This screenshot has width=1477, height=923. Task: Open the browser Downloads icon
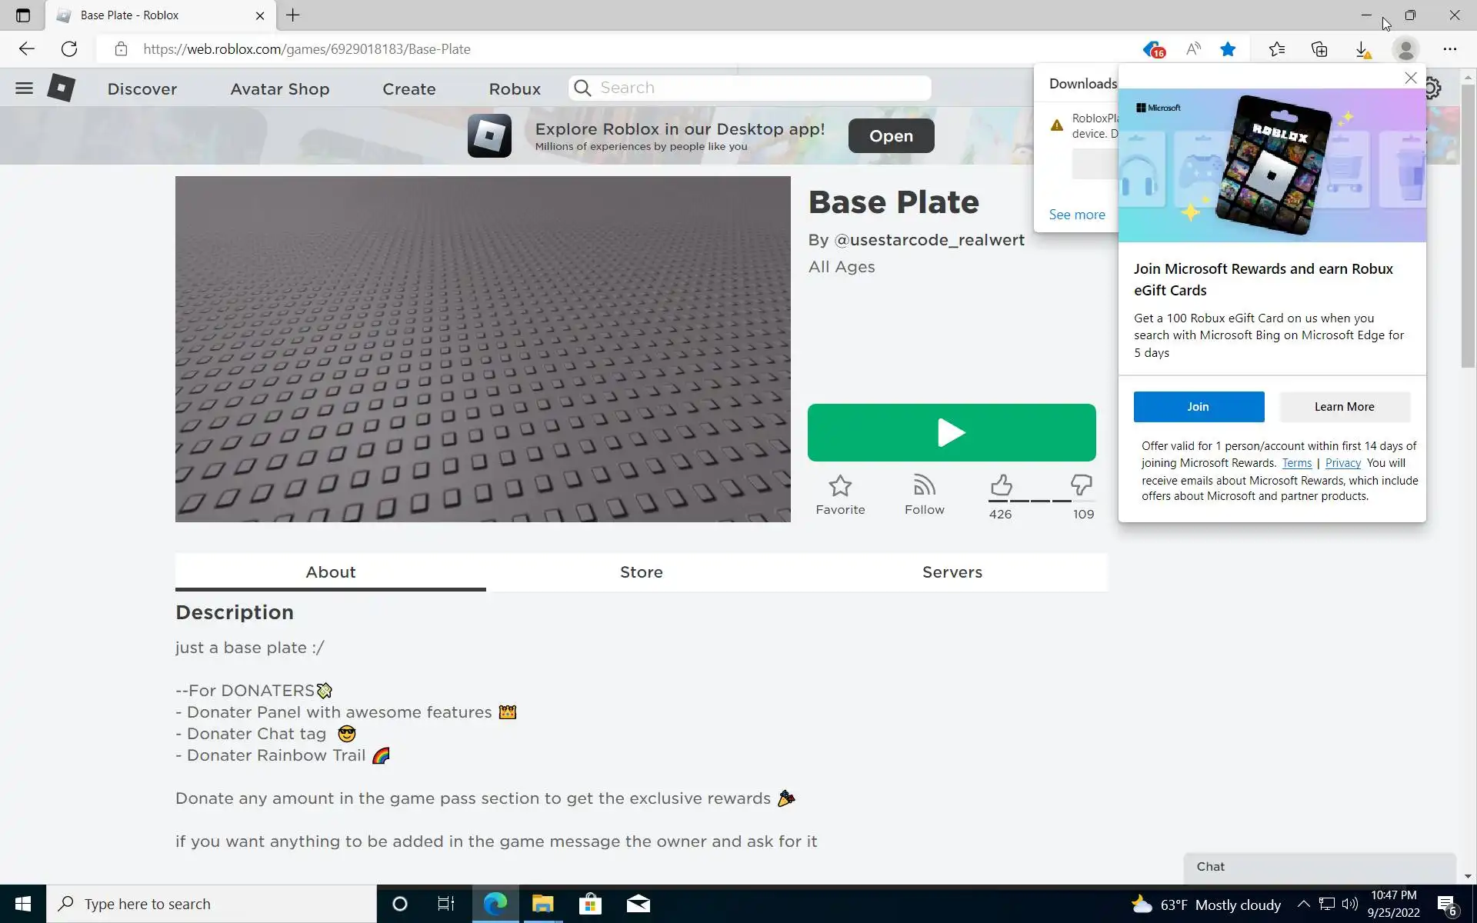pos(1362,49)
